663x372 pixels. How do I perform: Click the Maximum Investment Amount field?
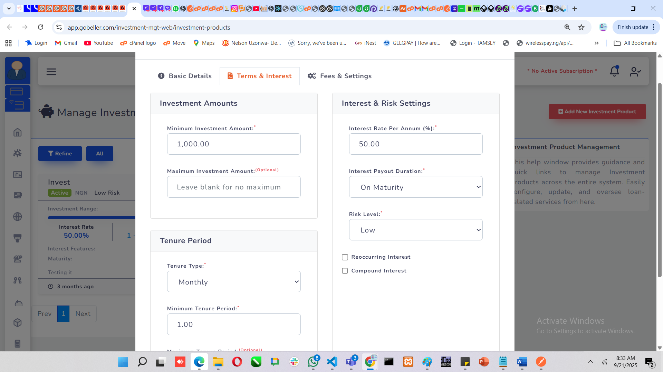coord(234,187)
